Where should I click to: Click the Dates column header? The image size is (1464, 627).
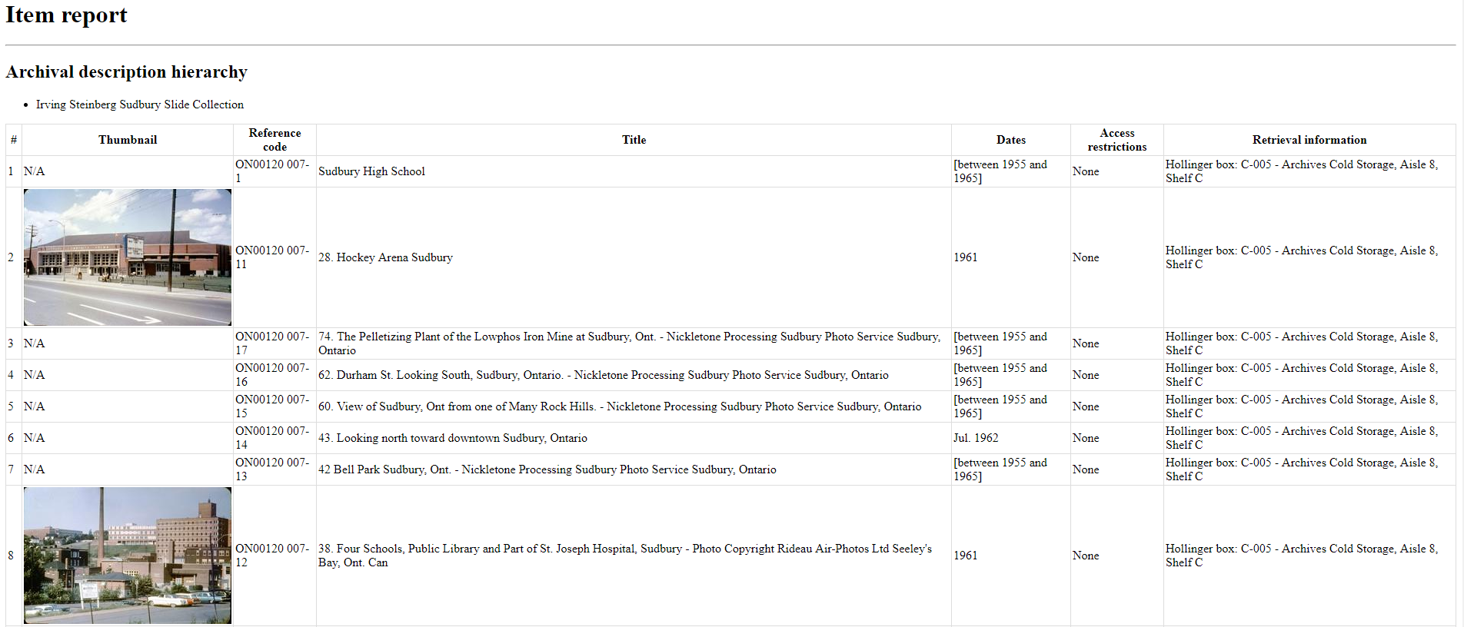click(1010, 140)
